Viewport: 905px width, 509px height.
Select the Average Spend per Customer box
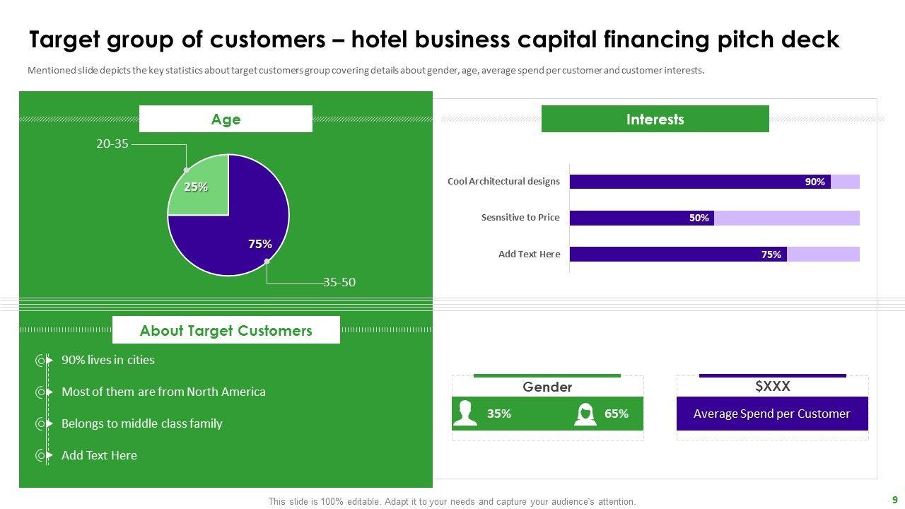[771, 414]
